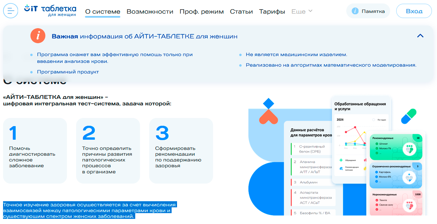Click the Вход login button
437x224 pixels.
tap(414, 11)
